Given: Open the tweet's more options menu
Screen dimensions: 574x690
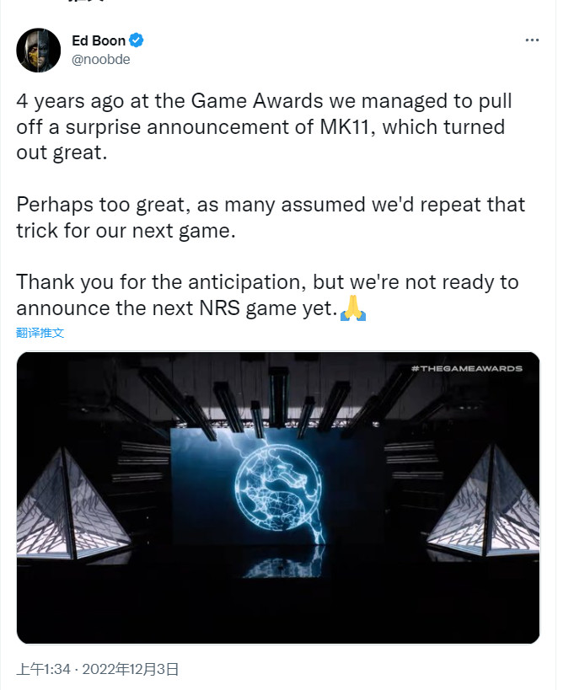Looking at the screenshot, I should [531, 40].
